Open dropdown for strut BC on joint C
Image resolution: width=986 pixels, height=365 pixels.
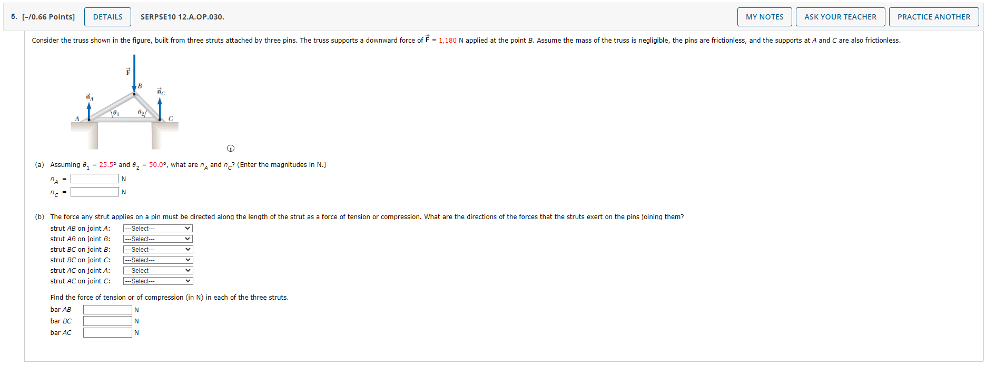tap(157, 260)
